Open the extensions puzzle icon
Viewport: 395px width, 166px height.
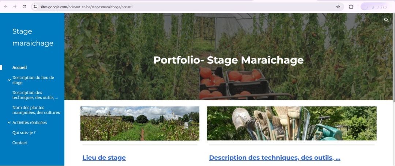tap(351, 7)
